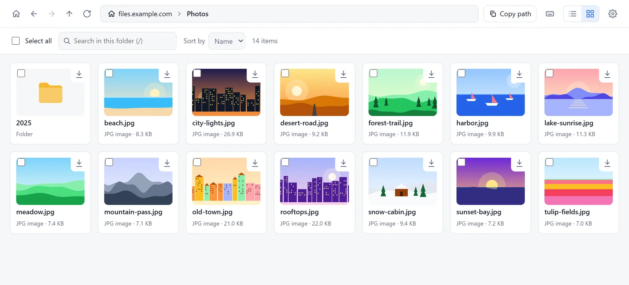This screenshot has height=285, width=629.
Task: Click the rooftops.jpg thumbnail image
Action: pos(314,181)
